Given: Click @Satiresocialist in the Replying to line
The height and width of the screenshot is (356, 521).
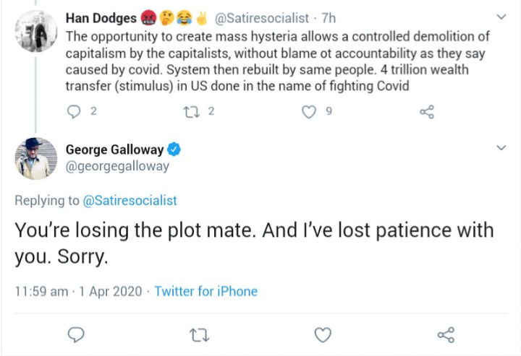Looking at the screenshot, I should [x=130, y=200].
